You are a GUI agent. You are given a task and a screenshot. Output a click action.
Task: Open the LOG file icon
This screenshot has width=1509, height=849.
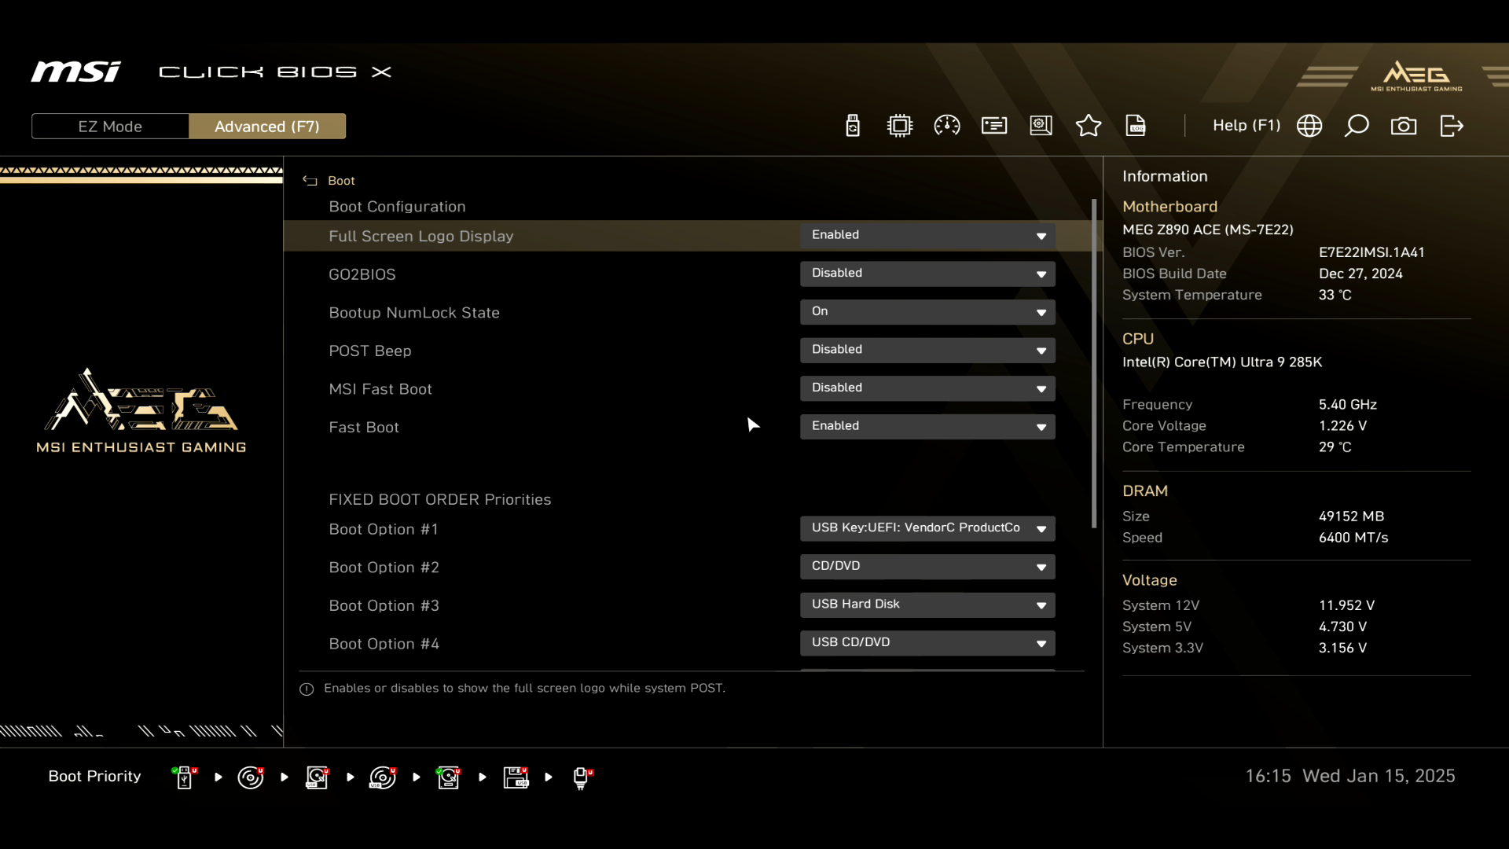(1136, 126)
